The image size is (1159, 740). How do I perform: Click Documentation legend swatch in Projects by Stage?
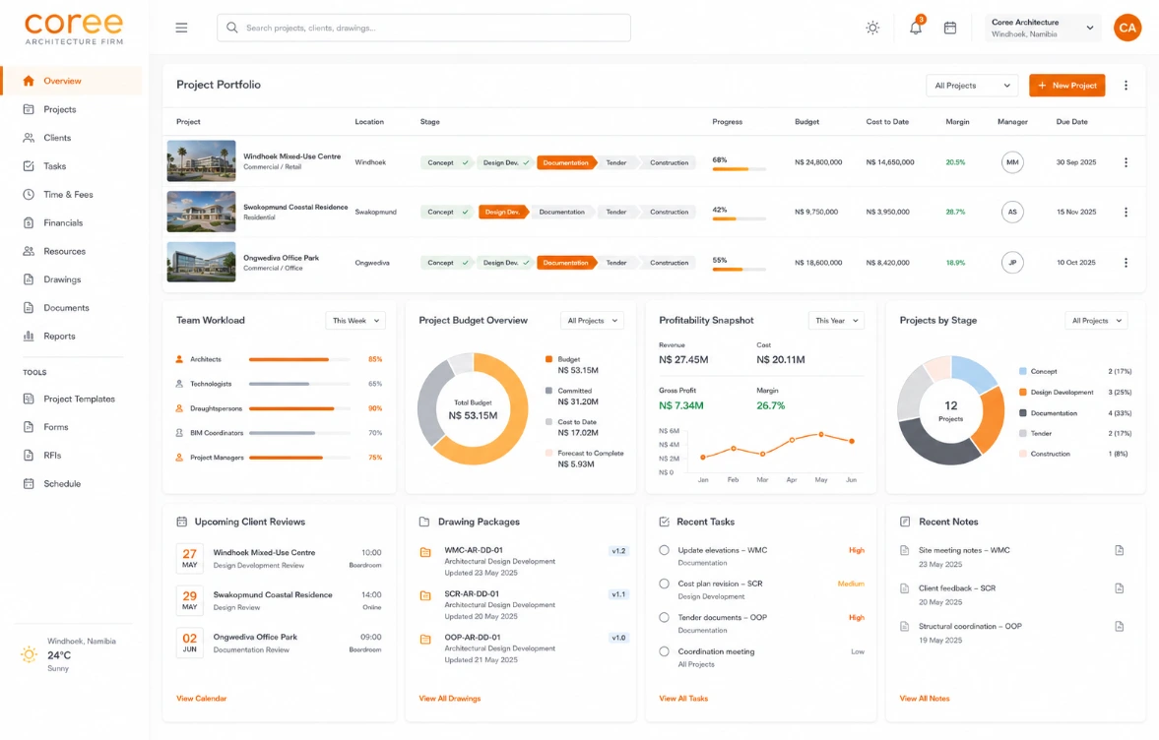pos(1023,413)
